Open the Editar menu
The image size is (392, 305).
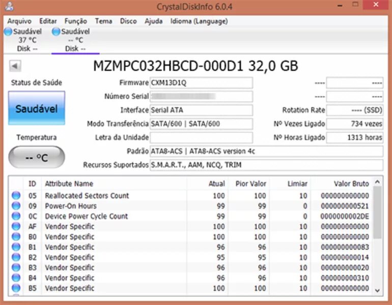coord(48,21)
